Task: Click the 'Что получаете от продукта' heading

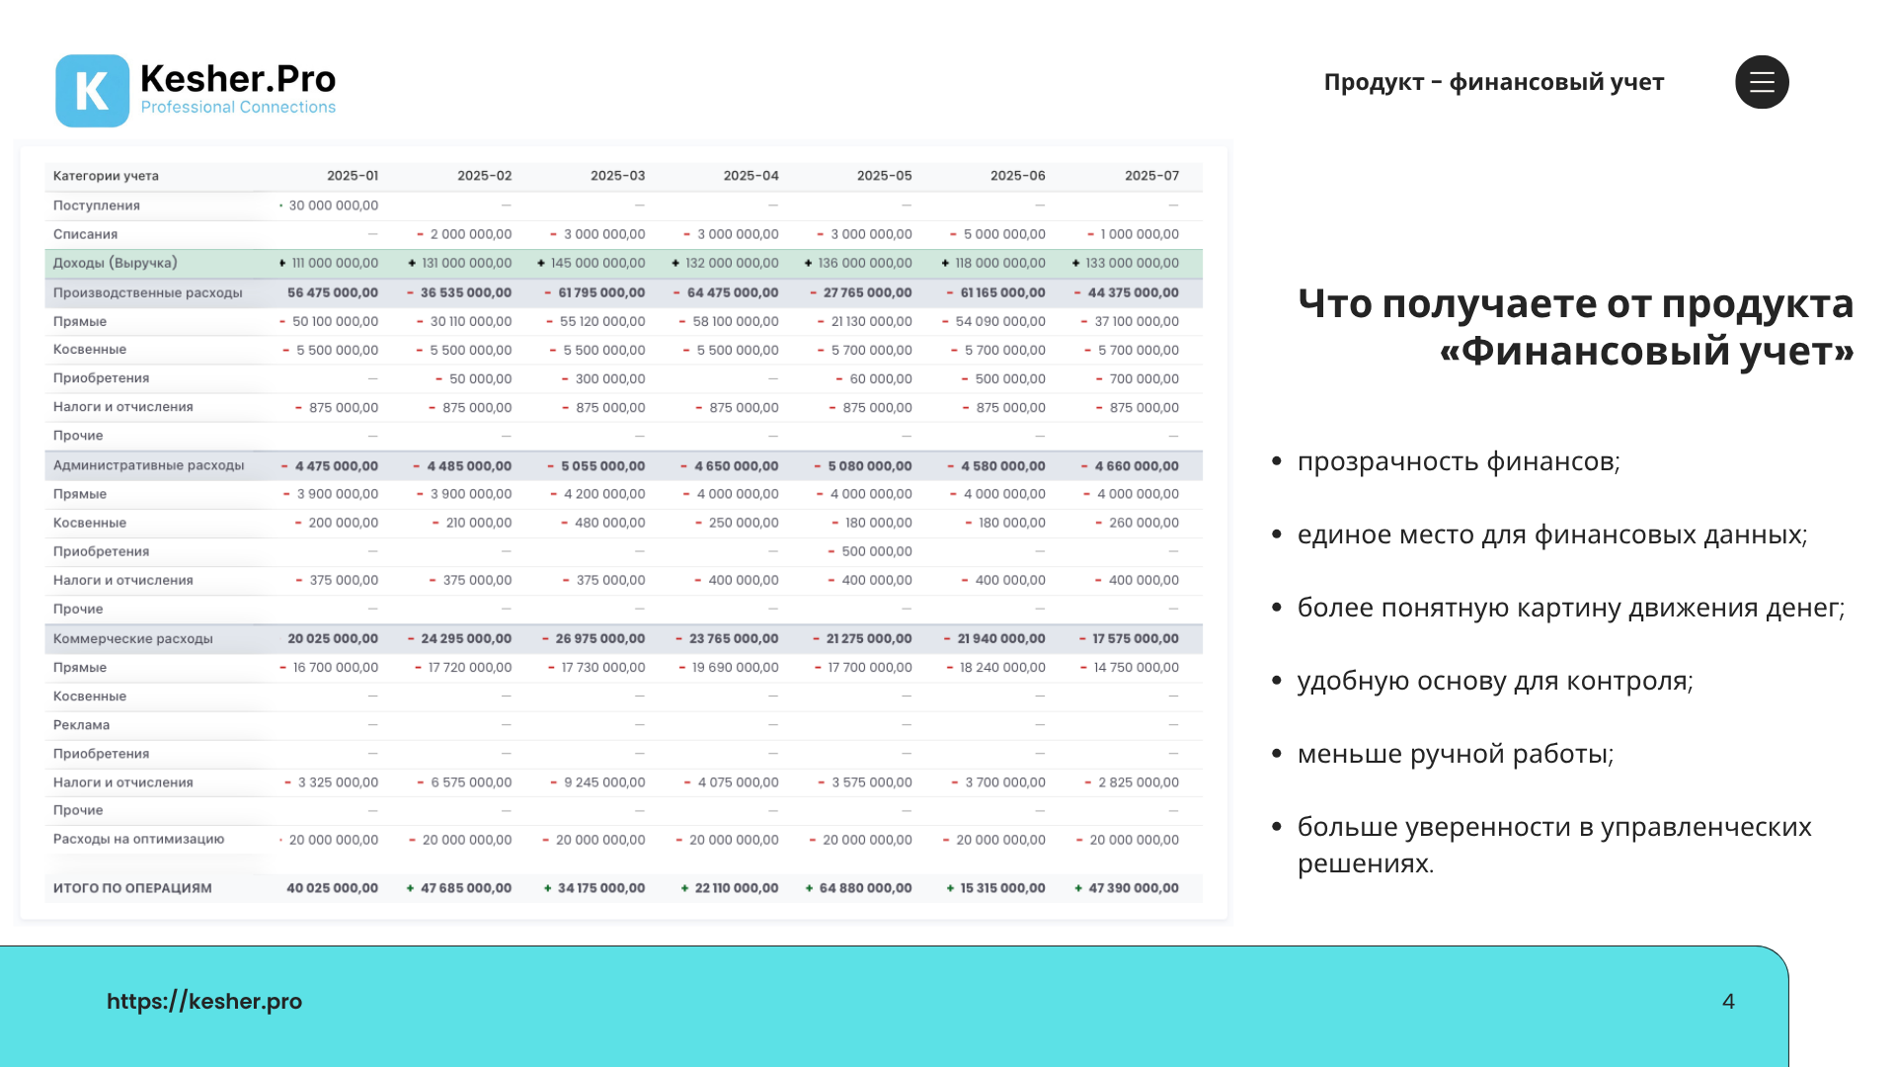Action: pos(1575,303)
